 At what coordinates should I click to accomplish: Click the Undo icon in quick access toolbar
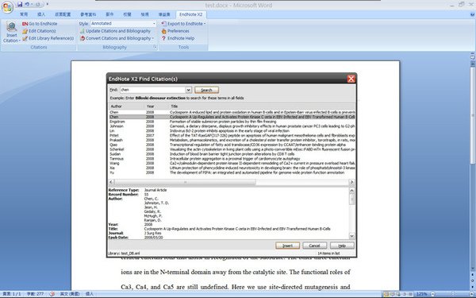27,5
